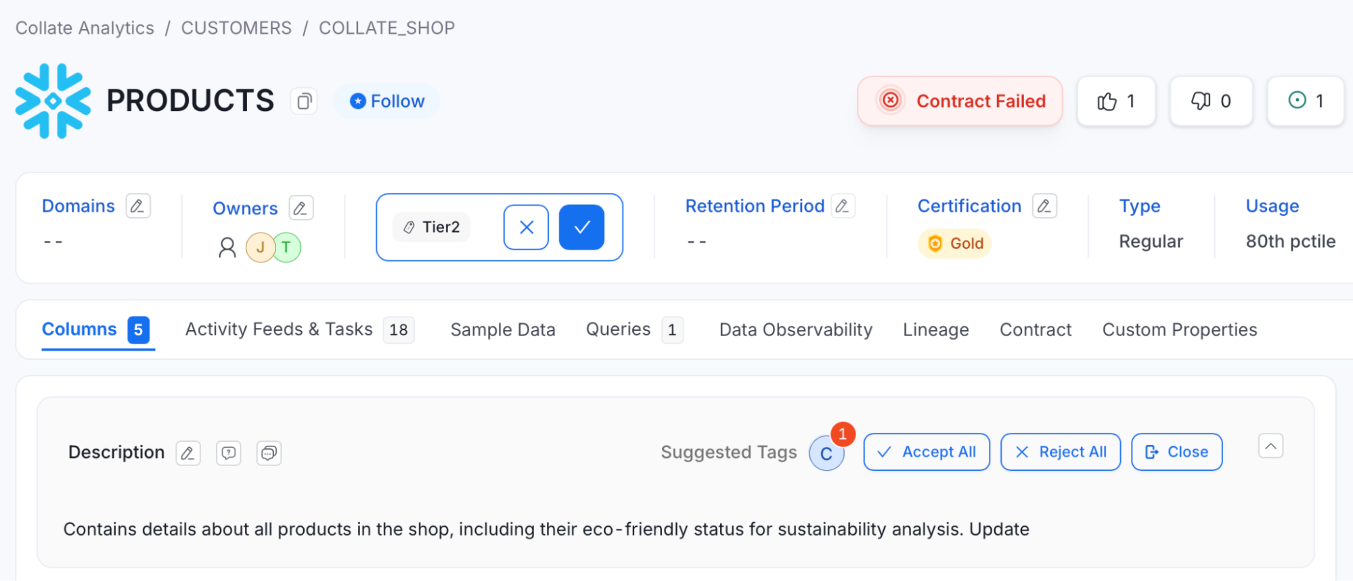The height and width of the screenshot is (581, 1353).
Task: Edit Owners with the pencil icon
Action: click(301, 208)
